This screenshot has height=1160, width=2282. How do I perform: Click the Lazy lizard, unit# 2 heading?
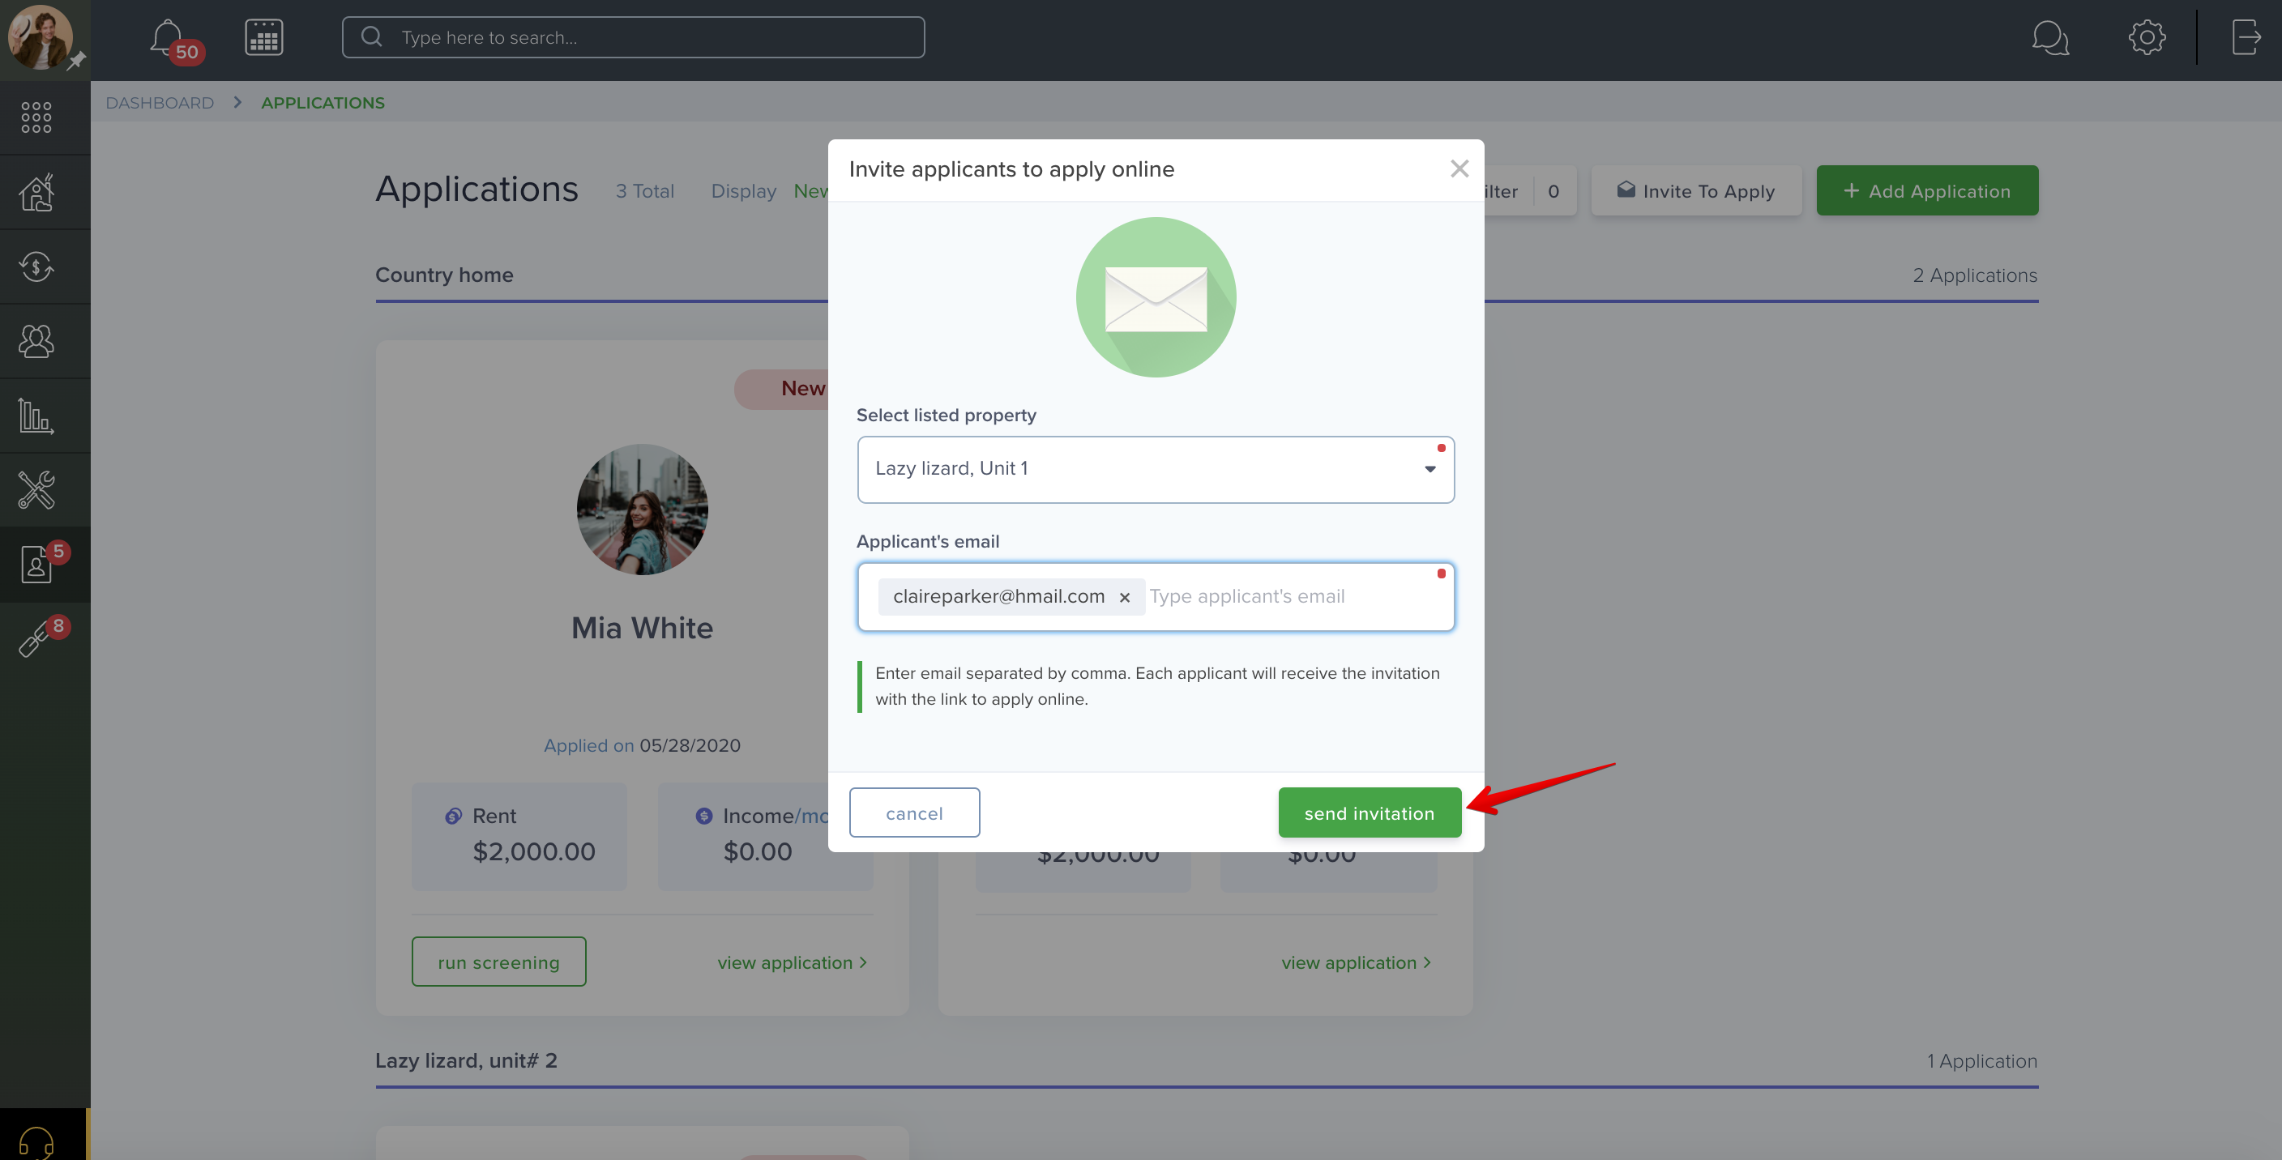click(466, 1061)
